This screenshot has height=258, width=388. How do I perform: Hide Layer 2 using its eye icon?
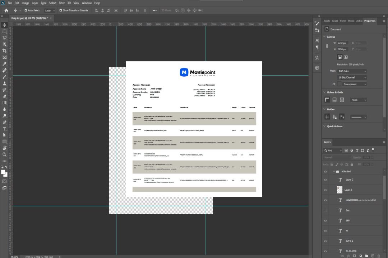click(x=325, y=180)
